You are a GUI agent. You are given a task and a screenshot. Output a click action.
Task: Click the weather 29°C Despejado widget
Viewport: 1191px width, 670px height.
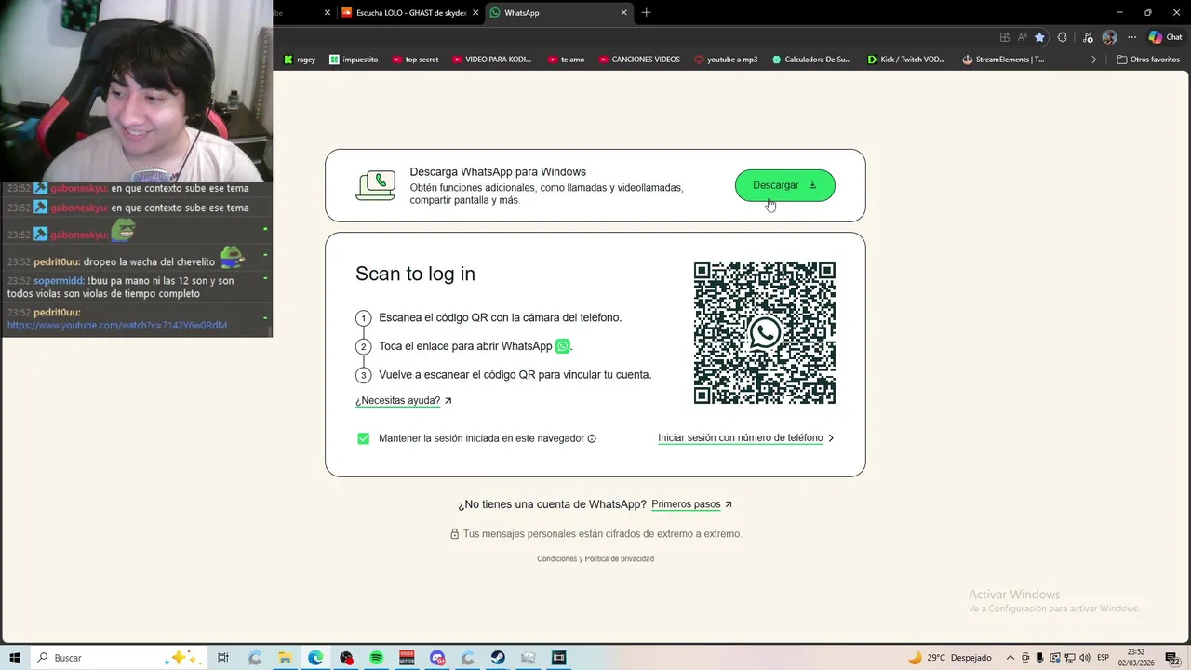point(950,658)
